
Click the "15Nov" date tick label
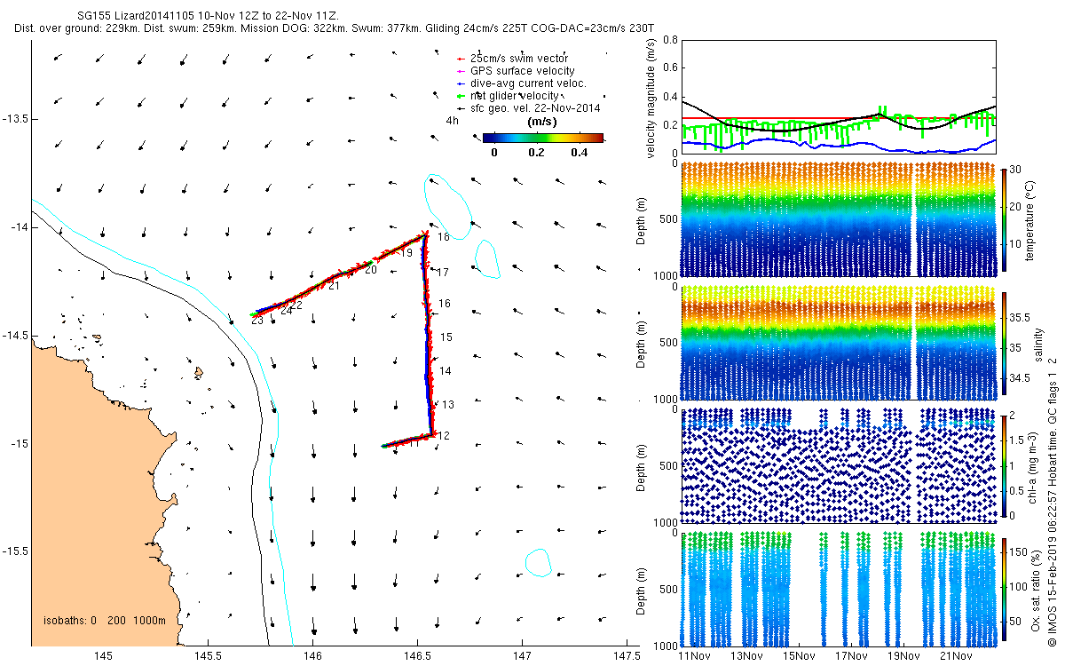(x=799, y=656)
